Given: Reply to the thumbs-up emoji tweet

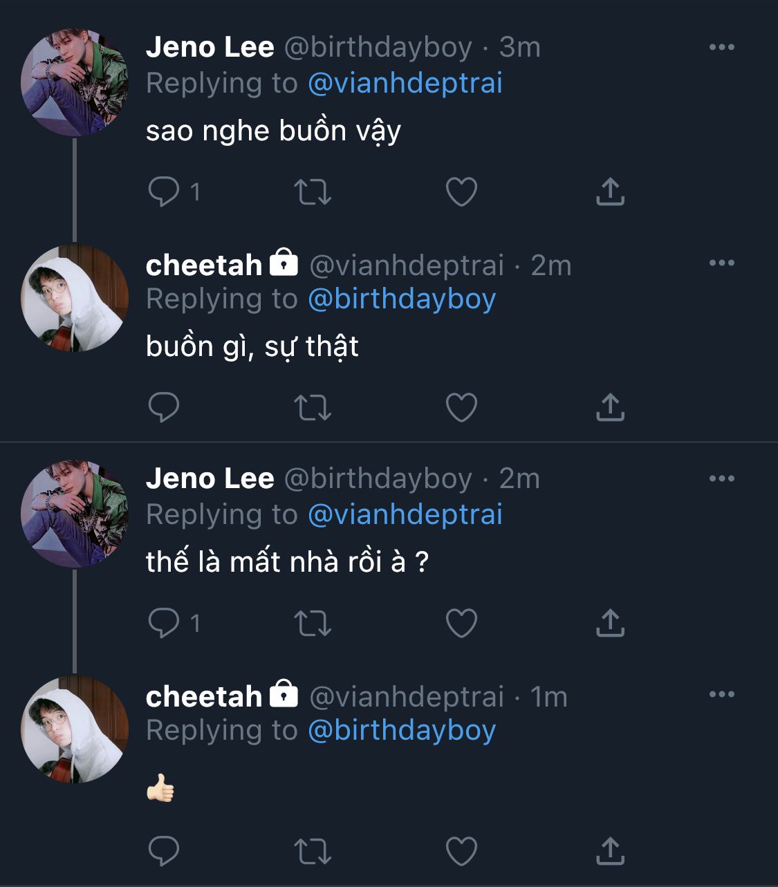Looking at the screenshot, I should coord(164,851).
